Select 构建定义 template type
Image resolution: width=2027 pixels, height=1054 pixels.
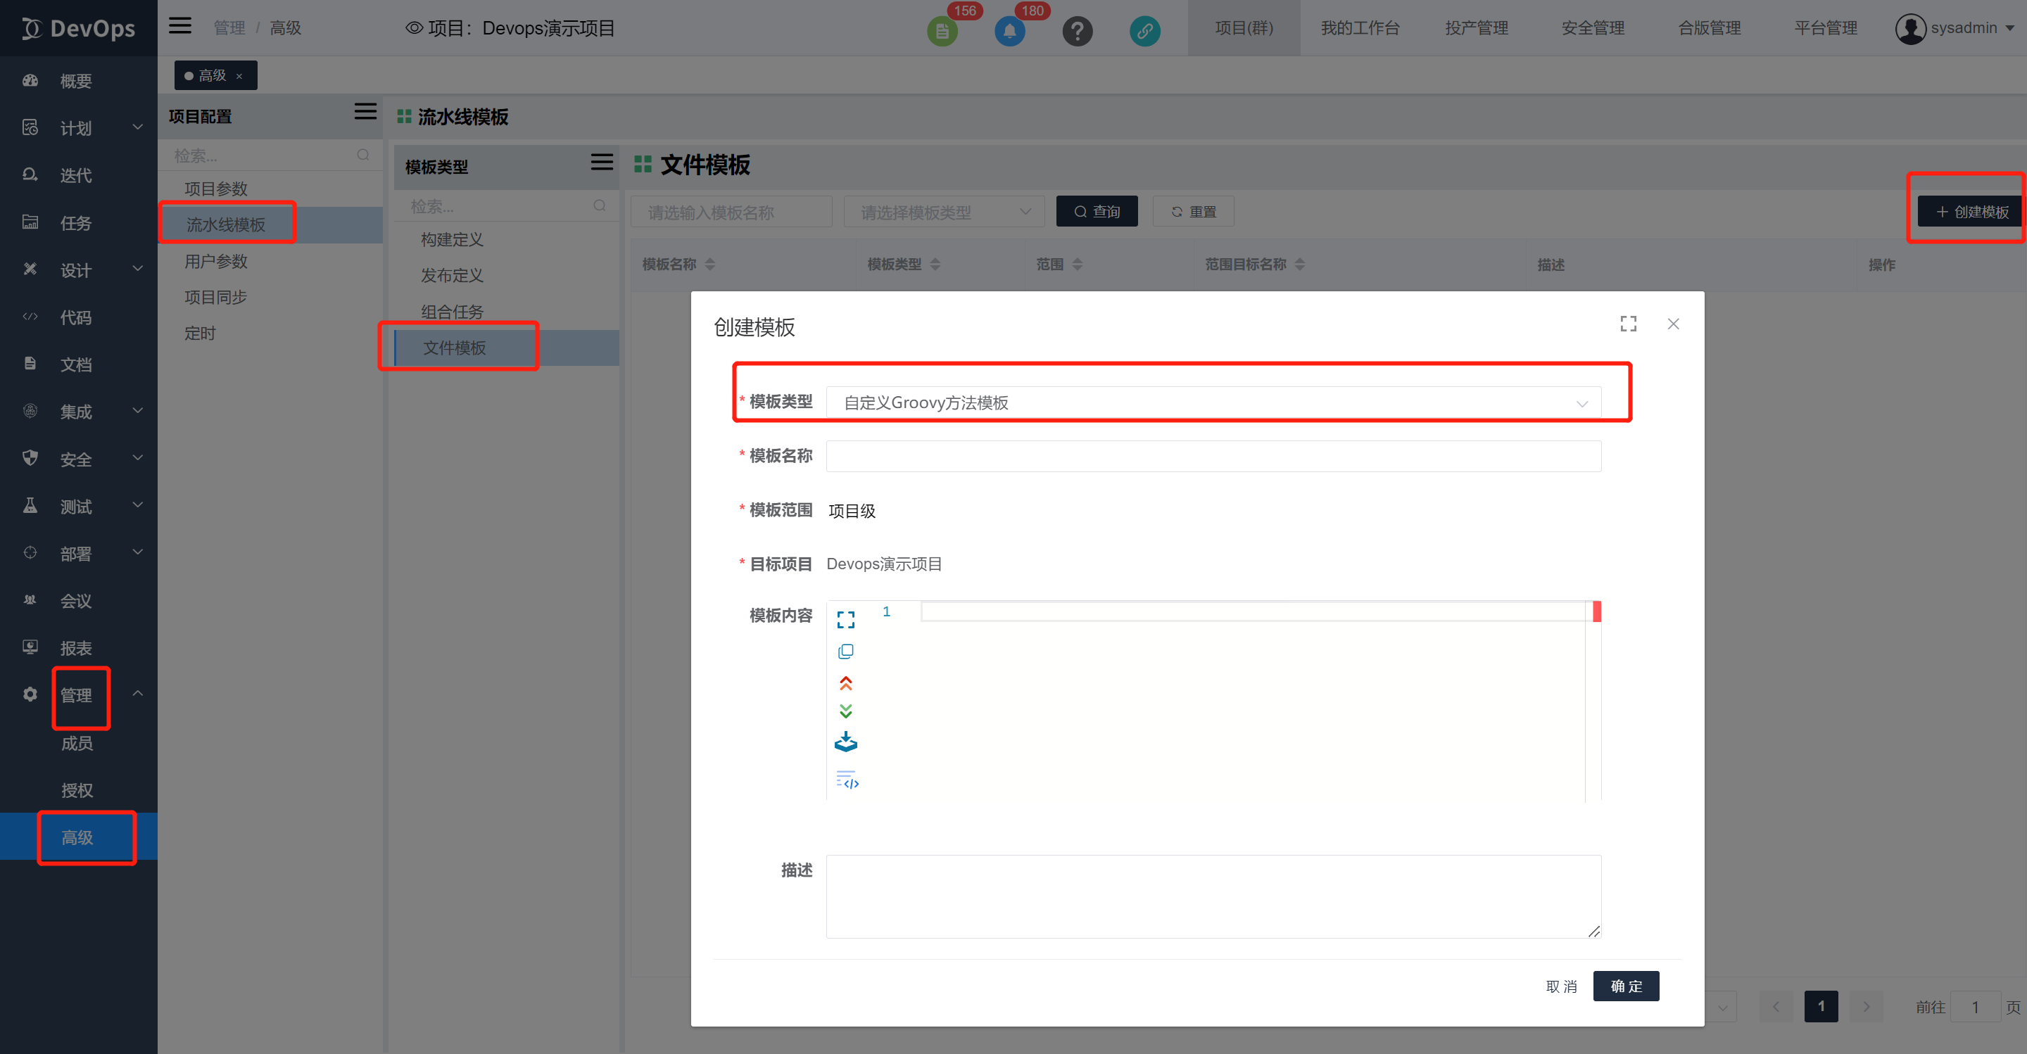(452, 239)
